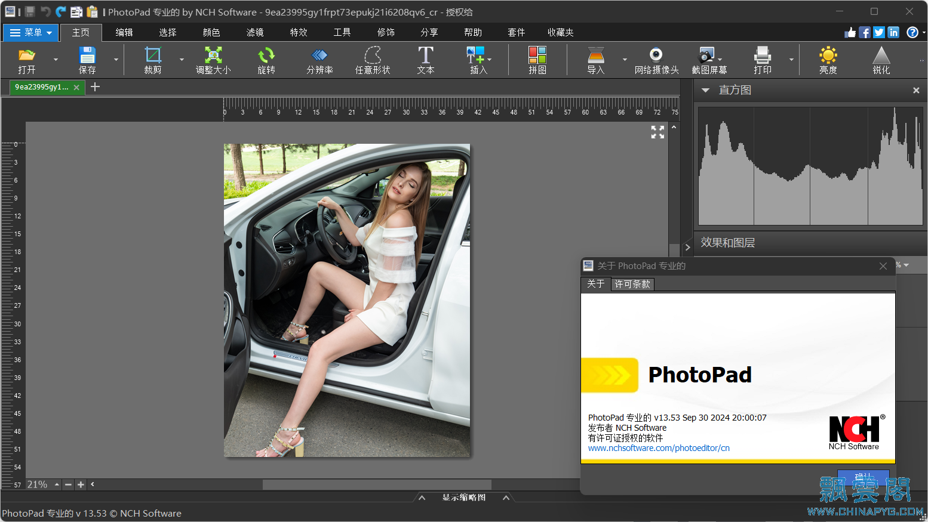Click the undo arrow in title bar

pyautogui.click(x=45, y=11)
